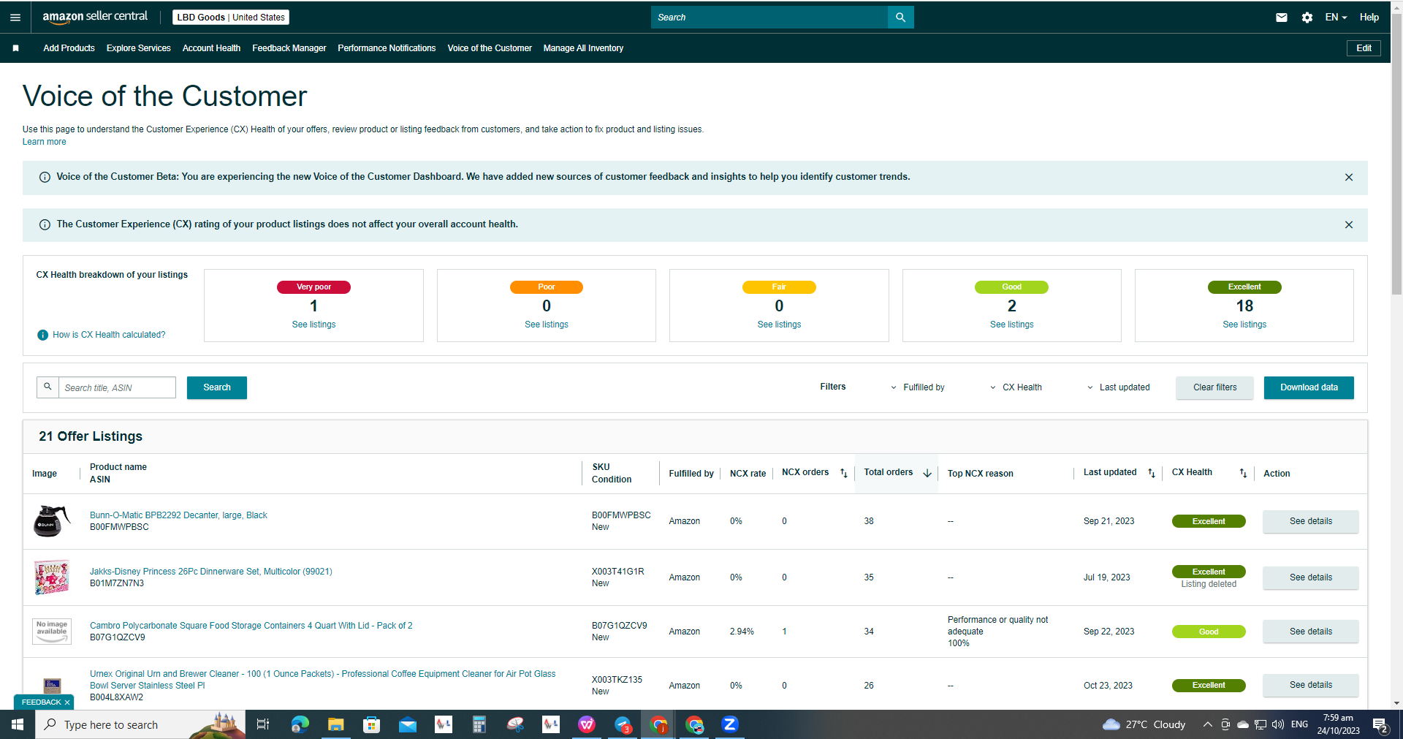This screenshot has height=739, width=1403.
Task: Open the Add Products menu item
Action: [x=69, y=48]
